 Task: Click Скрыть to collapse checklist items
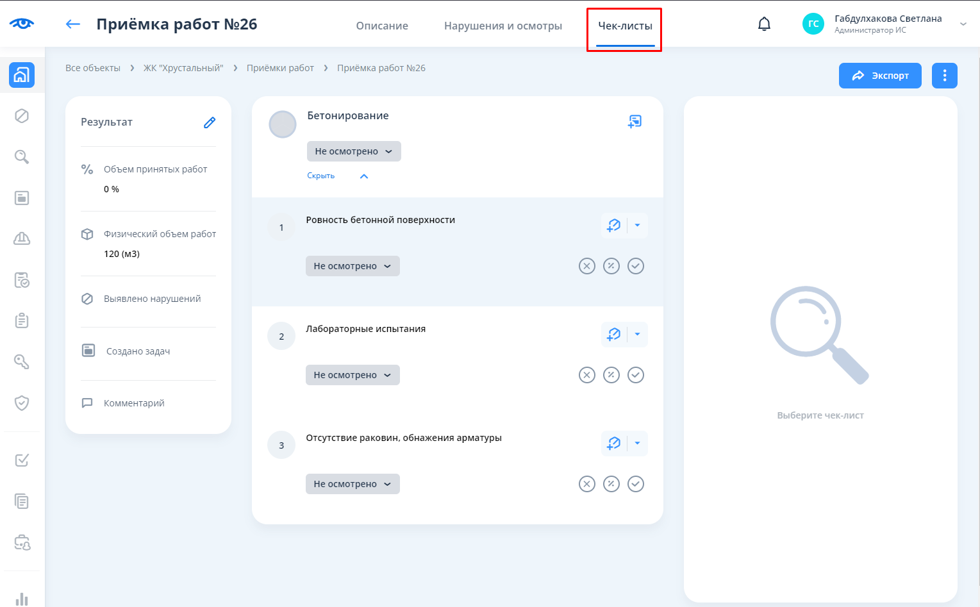click(321, 176)
